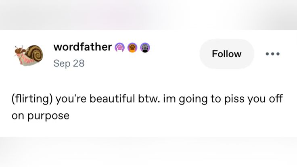The image size is (297, 167).
Task: Click the word "(flirting)" in the post
Action: tap(31, 99)
